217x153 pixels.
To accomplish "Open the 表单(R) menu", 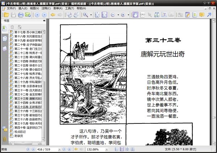I will (x=58, y=8).
